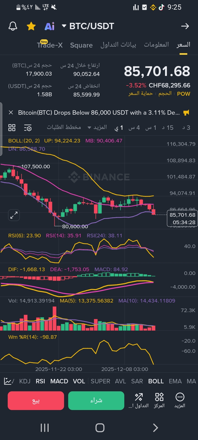The image size is (198, 440).
Task: Open the المركز hub icon
Action: 159,400
